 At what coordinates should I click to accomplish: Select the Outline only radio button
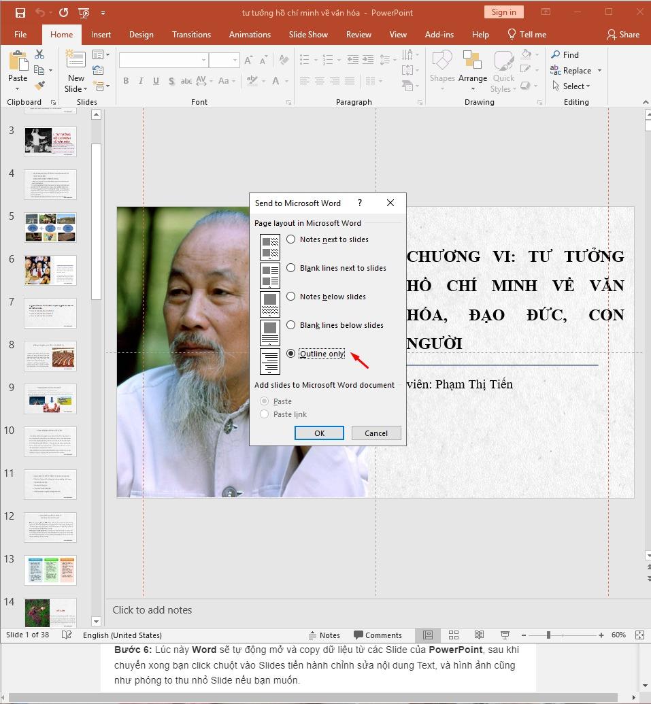[291, 353]
